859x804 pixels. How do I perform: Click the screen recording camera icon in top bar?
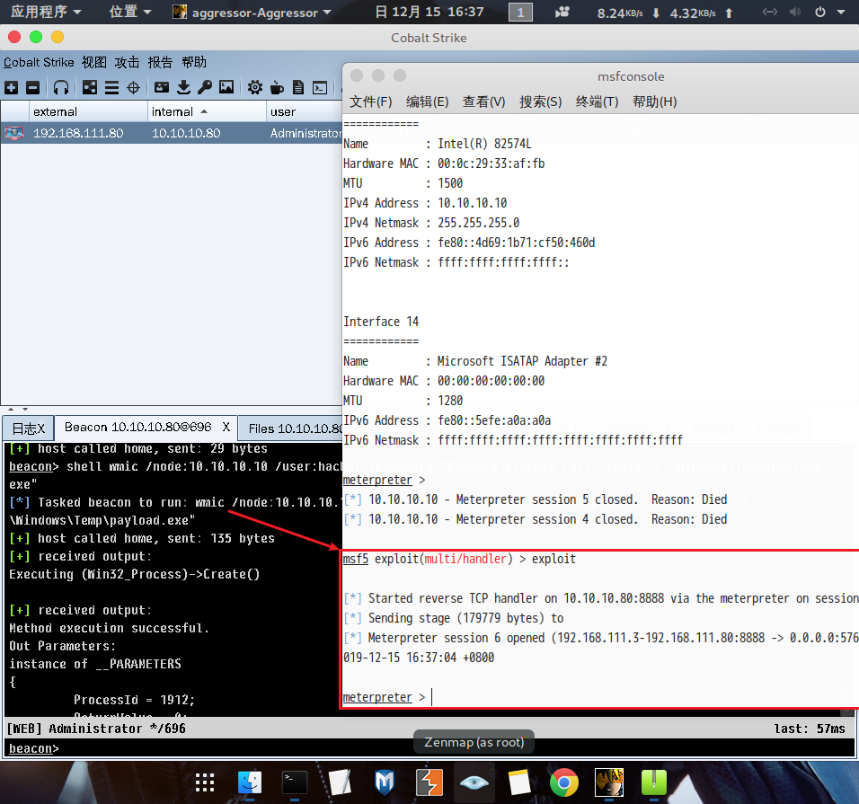[x=562, y=12]
